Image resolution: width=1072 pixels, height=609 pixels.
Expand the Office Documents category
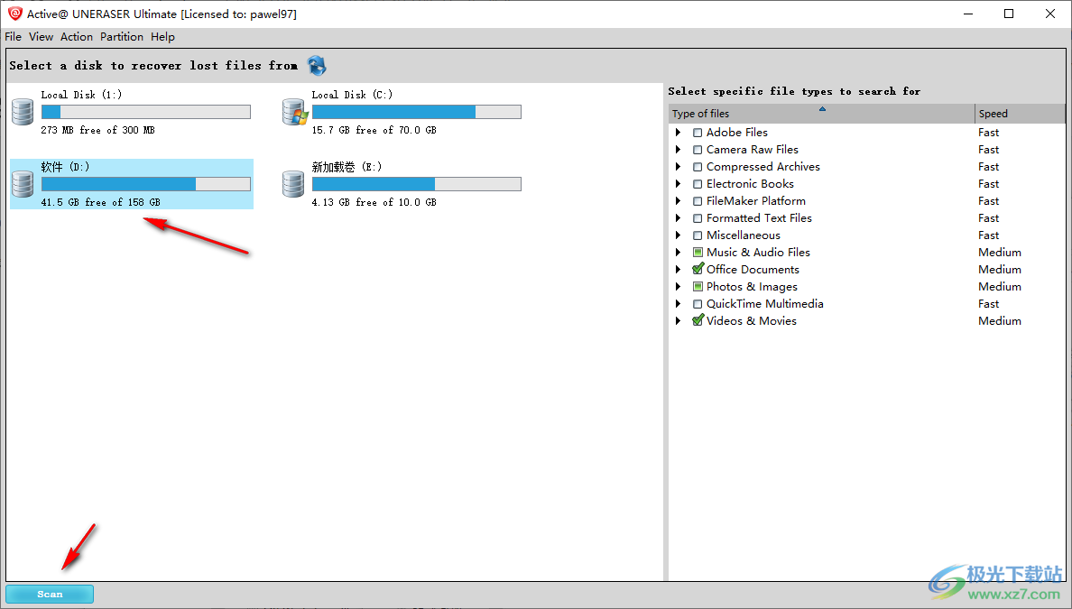tap(679, 269)
